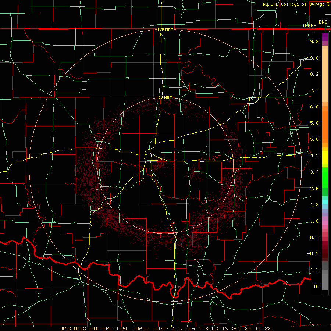Image resolution: width=331 pixels, height=331 pixels.
Task: Pick the yellow segment of the color bar
Action: [x=325, y=157]
